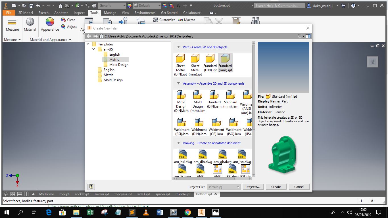This screenshot has height=218, width=388.
Task: Click the fx Parameters icon in the toolbar
Action: (178, 6)
